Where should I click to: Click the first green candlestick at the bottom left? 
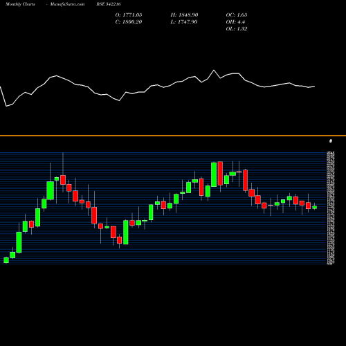tap(6, 260)
